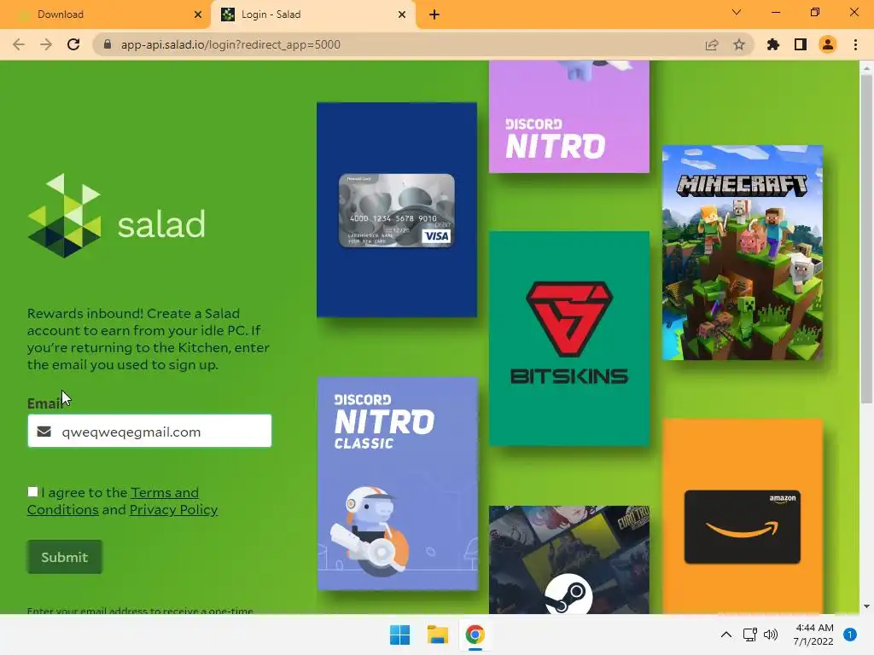The width and height of the screenshot is (874, 655).
Task: Go back to the previous page
Action: (x=19, y=44)
